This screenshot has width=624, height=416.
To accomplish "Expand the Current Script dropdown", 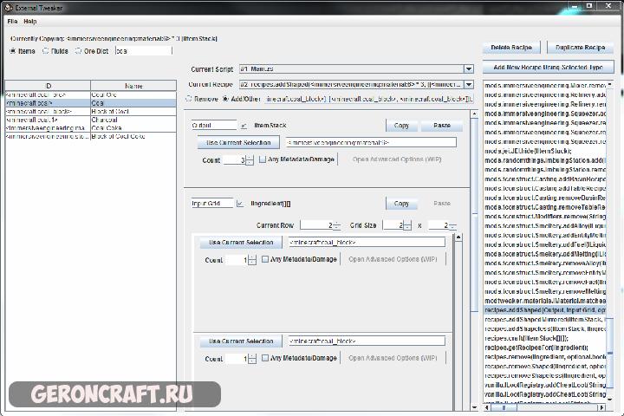I will point(468,68).
